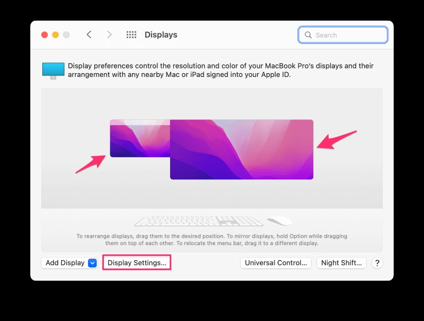Click the green zoom traffic light
424x321 pixels.
[66, 34]
